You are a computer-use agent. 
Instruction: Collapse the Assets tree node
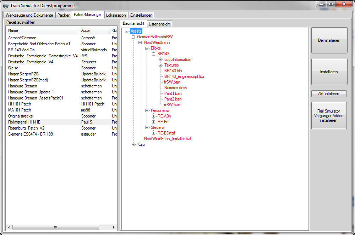click(127, 31)
